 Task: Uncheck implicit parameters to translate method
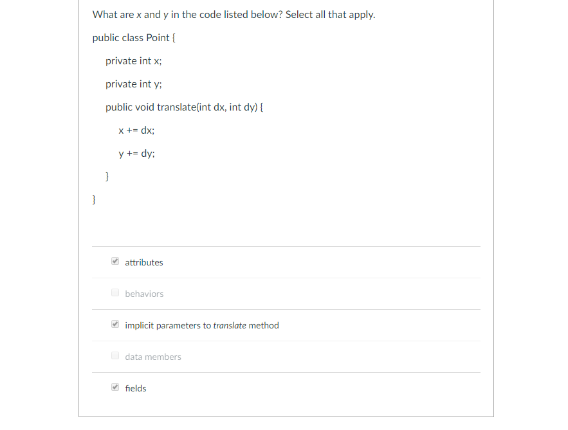115,323
